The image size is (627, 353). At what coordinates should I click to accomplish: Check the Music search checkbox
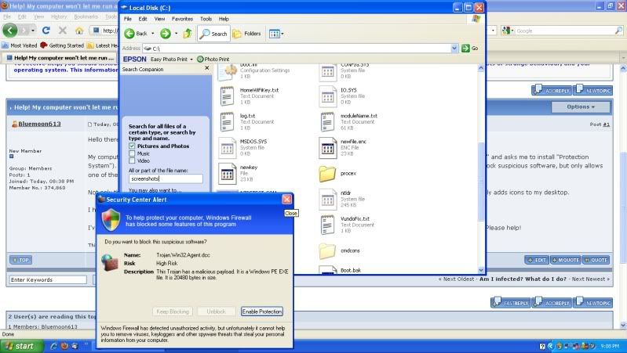[132, 153]
